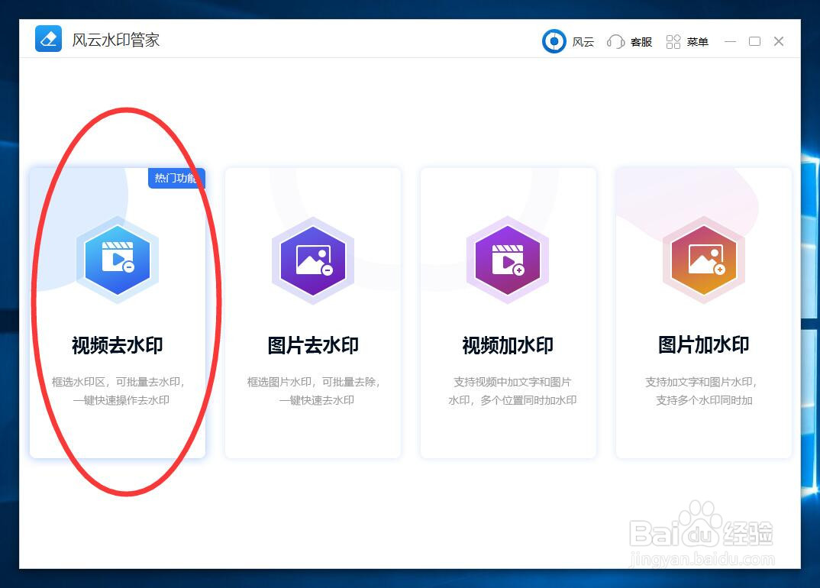Open the 菜单 menu label
The width and height of the screenshot is (820, 588).
[x=698, y=42]
